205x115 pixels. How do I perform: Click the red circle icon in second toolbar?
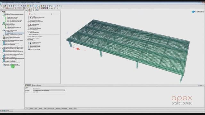tap(7, 8)
